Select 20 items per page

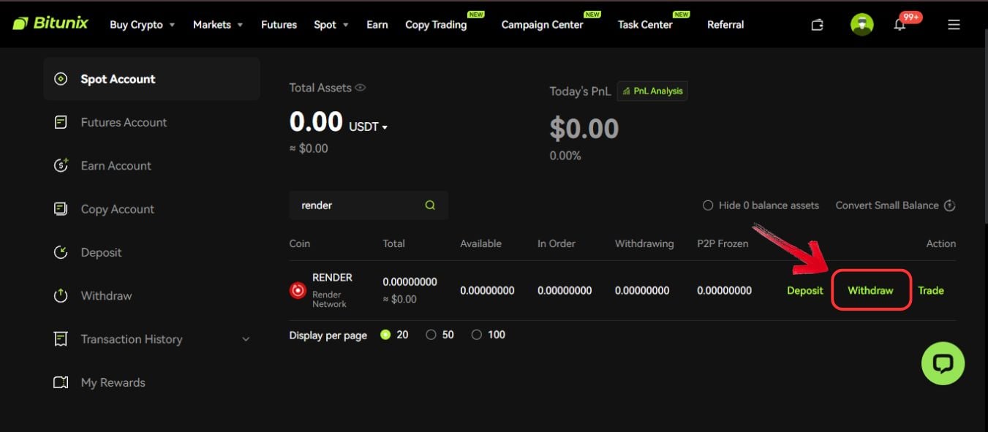[385, 335]
